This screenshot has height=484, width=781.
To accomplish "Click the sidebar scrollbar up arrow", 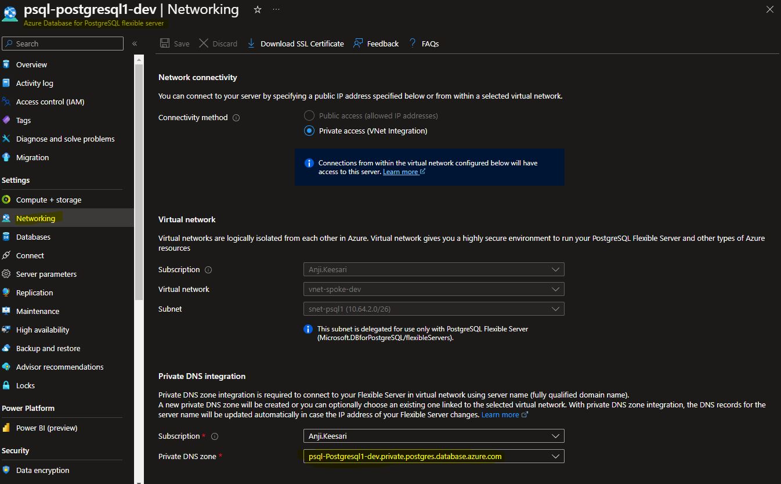I will [x=139, y=59].
